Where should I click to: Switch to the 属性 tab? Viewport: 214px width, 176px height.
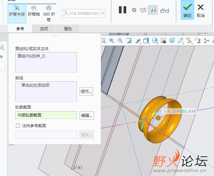tap(68, 29)
